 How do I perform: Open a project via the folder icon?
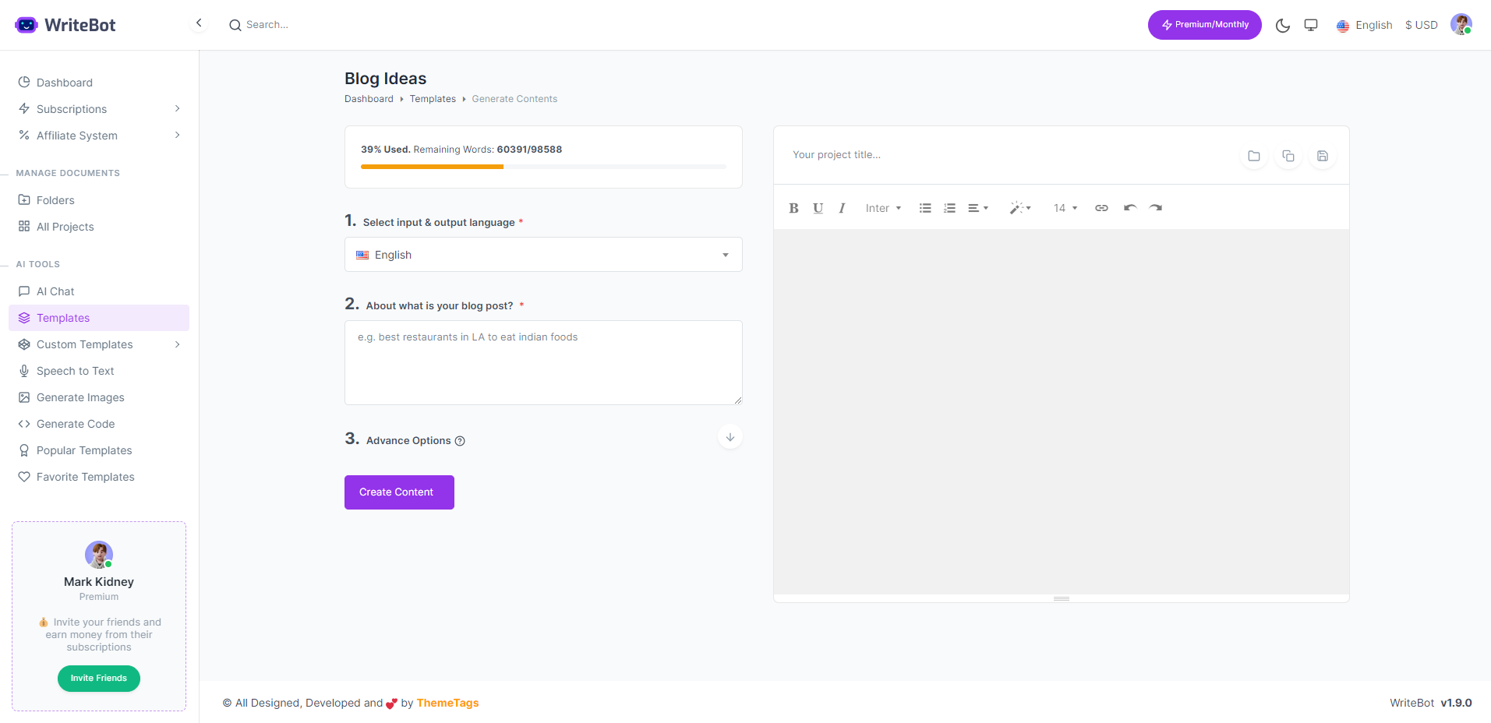click(x=1253, y=155)
